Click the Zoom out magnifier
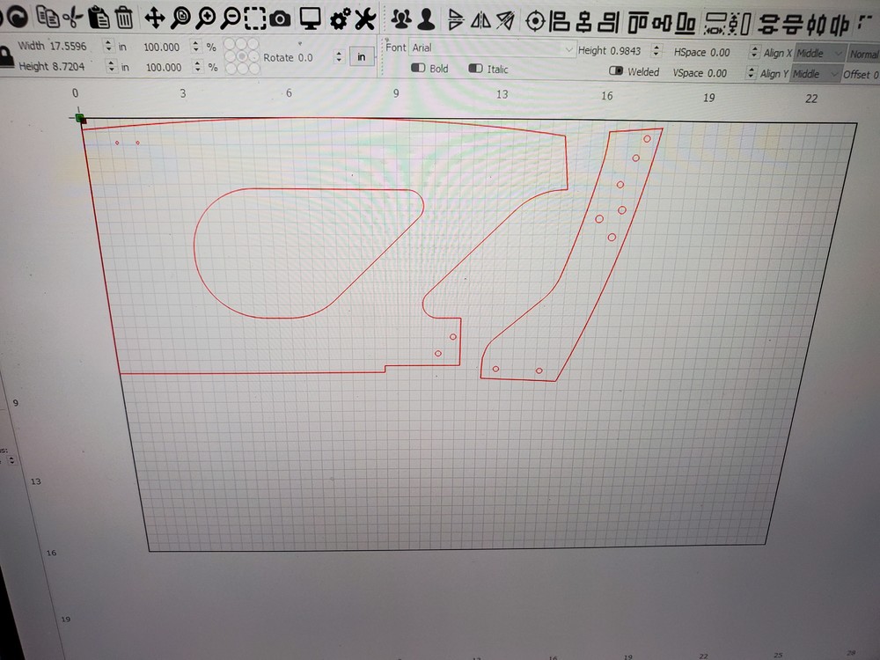 230,18
